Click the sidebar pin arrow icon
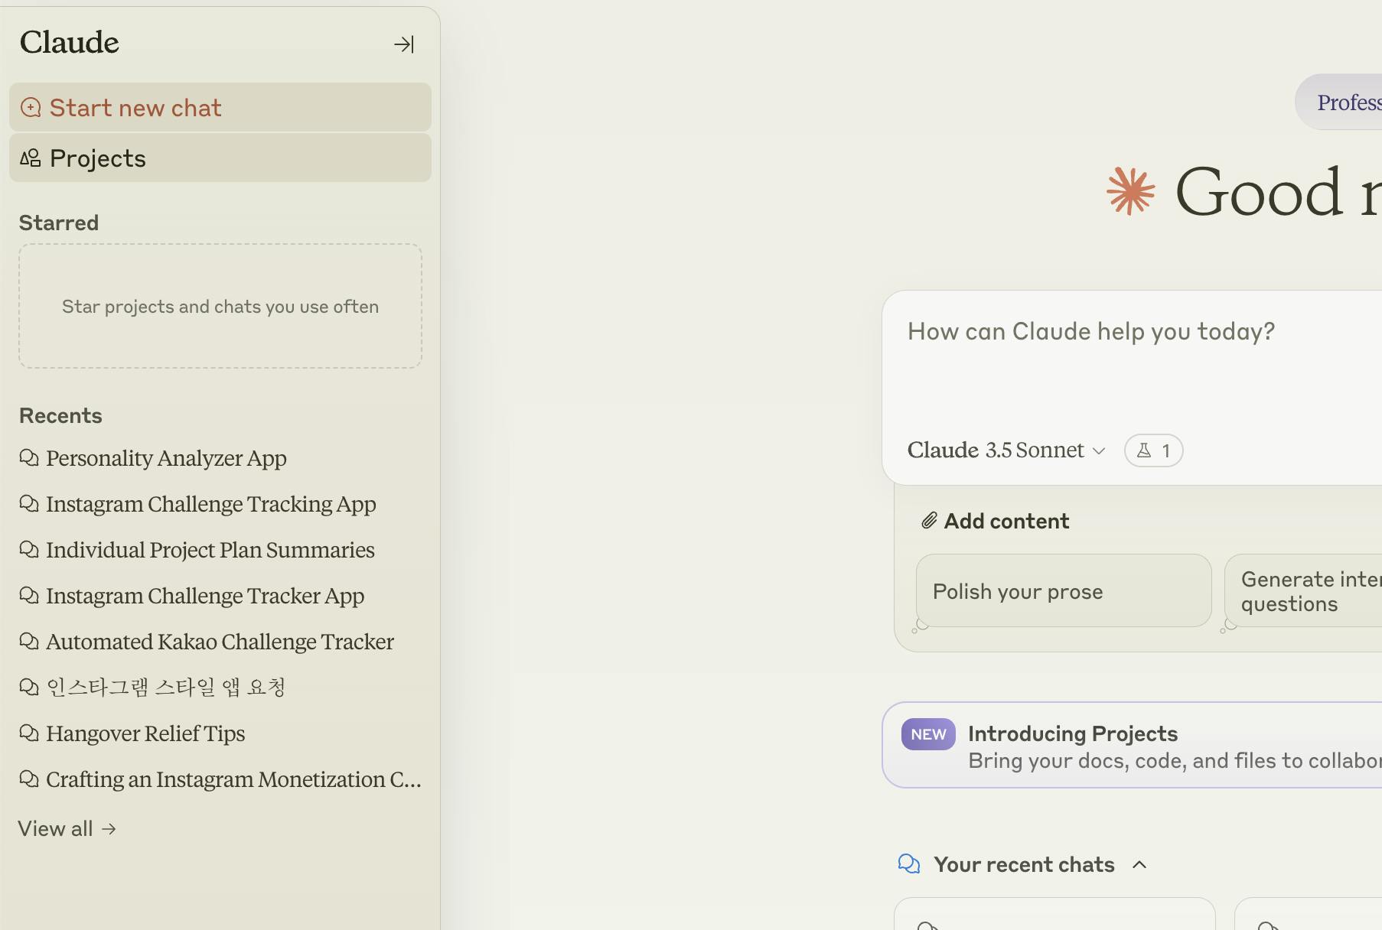 click(x=404, y=44)
